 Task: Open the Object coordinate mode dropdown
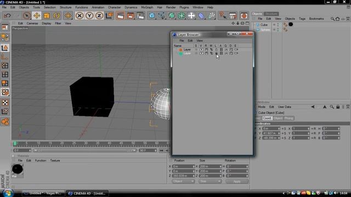[x=183, y=181]
